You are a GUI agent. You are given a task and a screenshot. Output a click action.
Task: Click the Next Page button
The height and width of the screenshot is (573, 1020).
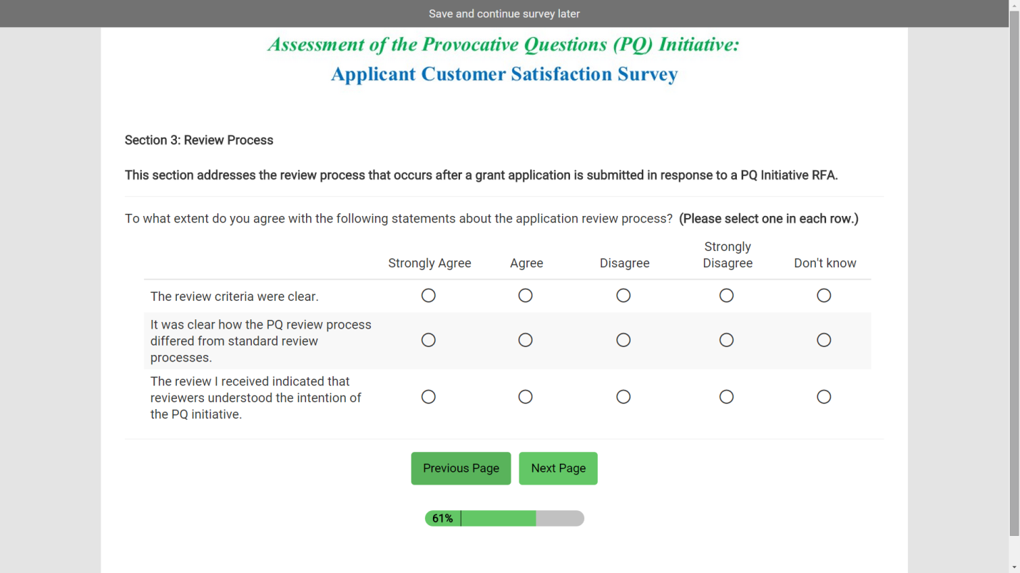click(558, 468)
